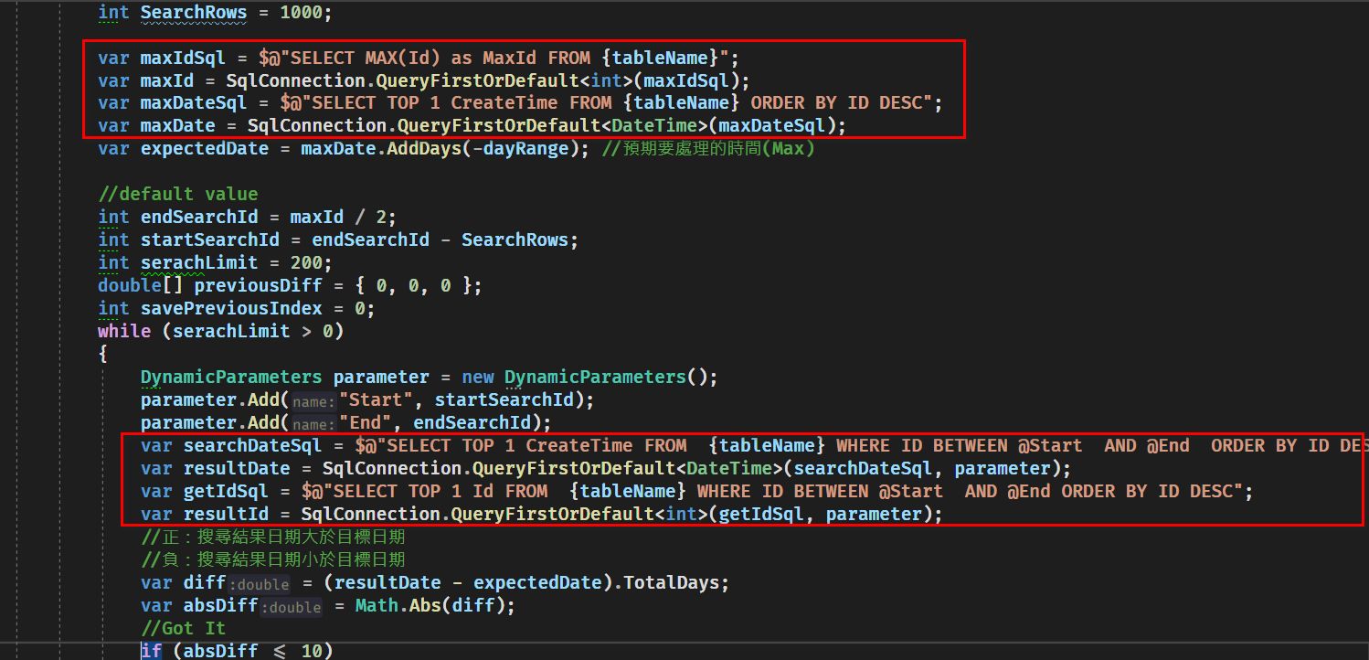
Task: Click the previousDiff array declaration
Action: point(258,285)
